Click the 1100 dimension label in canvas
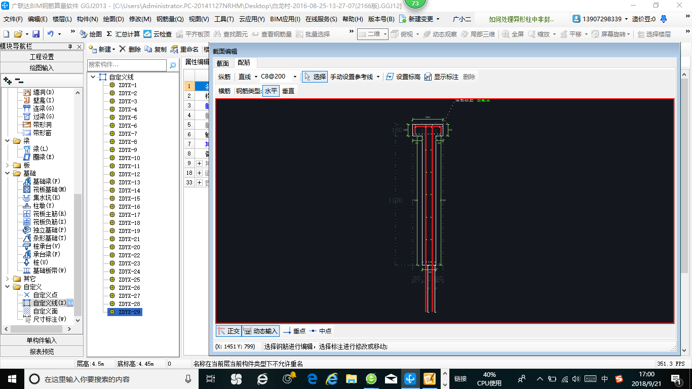This screenshot has height=389, width=692. [395, 201]
